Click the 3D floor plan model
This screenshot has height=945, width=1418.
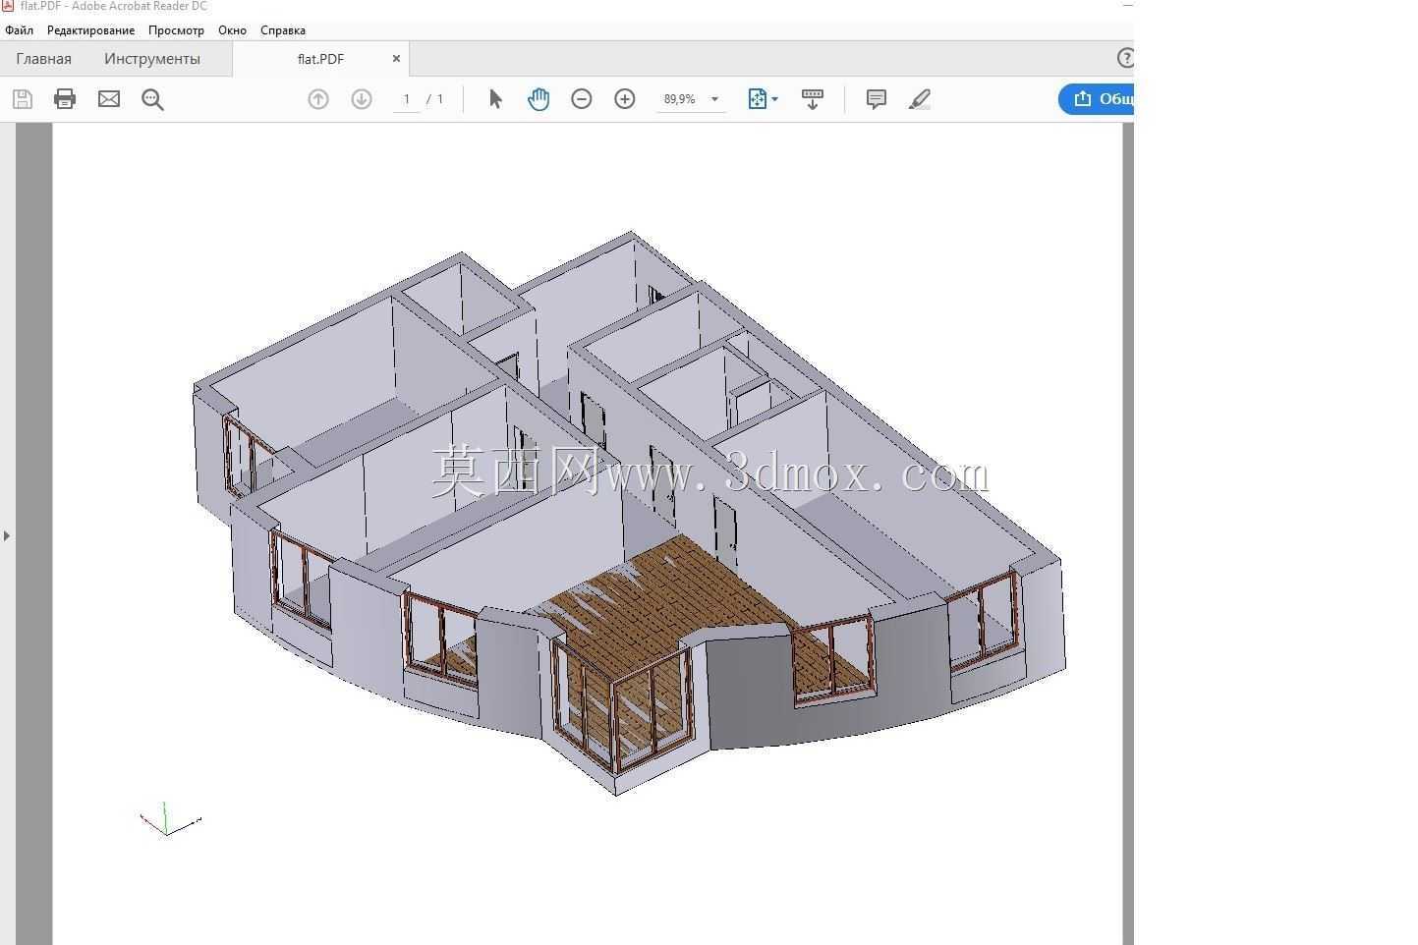click(629, 511)
